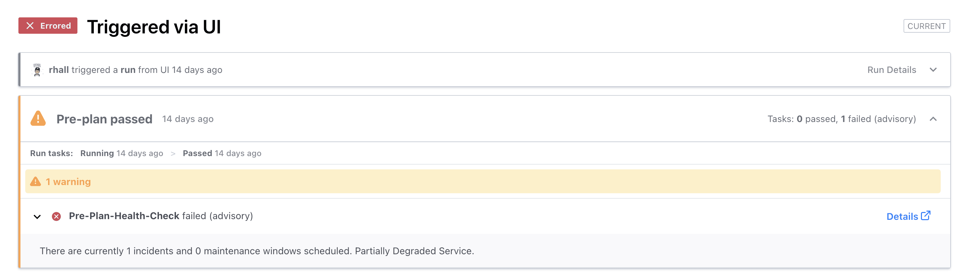Viewport: 968px width, 274px height.
Task: Click the red failed icon next to Pre-Plan-Health-Check
Action: (56, 216)
